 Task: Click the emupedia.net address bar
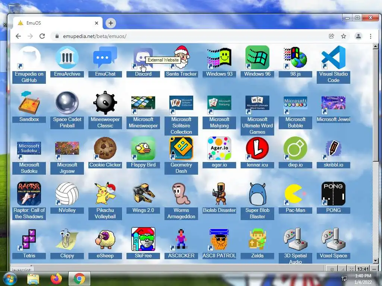tap(190, 36)
